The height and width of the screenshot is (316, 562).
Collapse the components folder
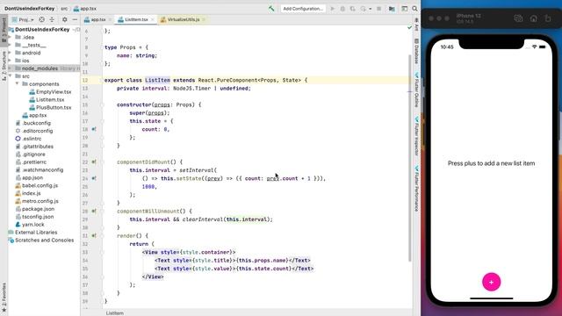17,84
